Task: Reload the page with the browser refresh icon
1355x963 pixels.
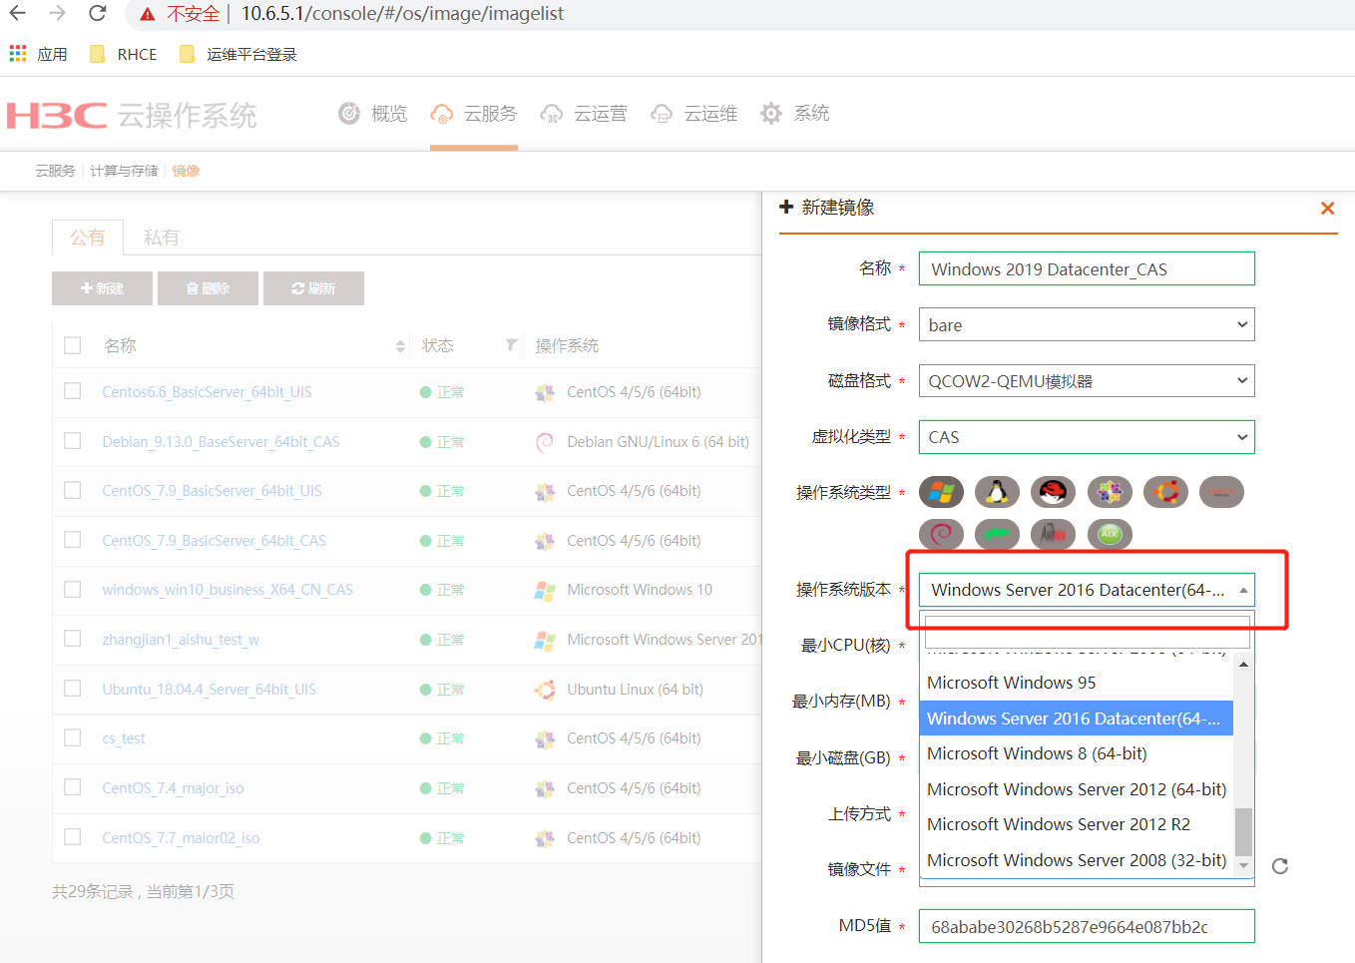Action: [97, 13]
